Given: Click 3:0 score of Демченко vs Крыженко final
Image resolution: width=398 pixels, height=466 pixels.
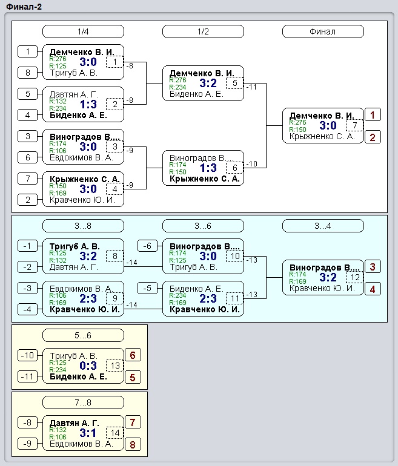Looking at the screenshot, I should (x=328, y=125).
